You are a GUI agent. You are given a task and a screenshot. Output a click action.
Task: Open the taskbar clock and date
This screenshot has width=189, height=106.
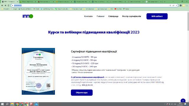(180, 104)
